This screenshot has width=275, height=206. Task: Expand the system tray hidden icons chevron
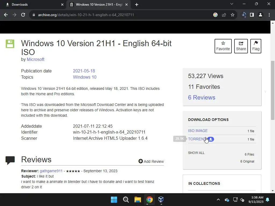coord(218,200)
